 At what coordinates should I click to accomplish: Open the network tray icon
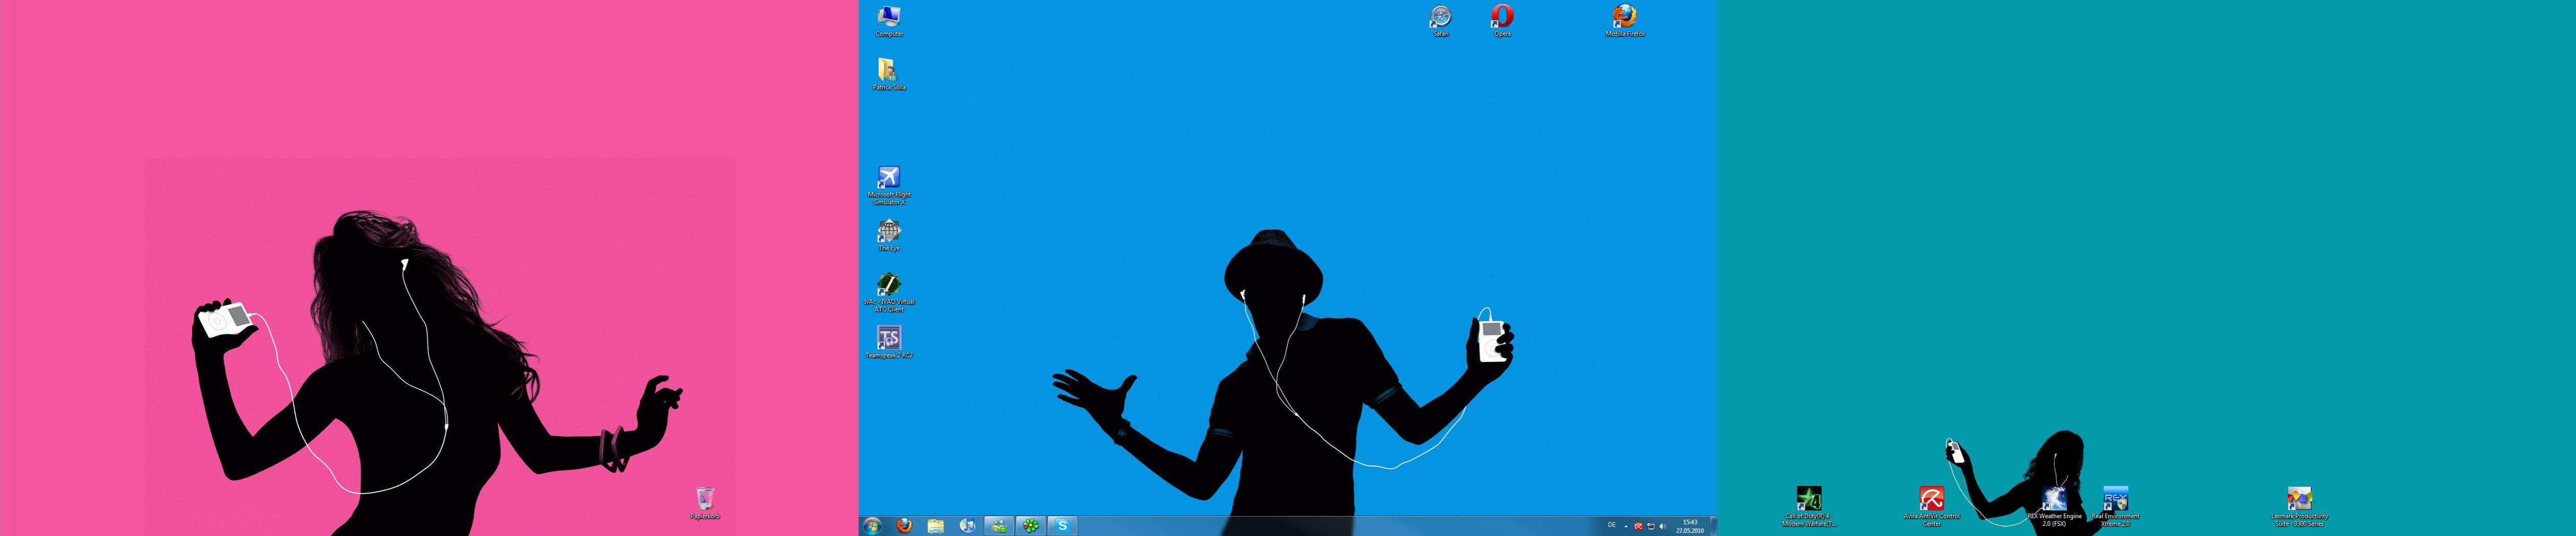1650,526
